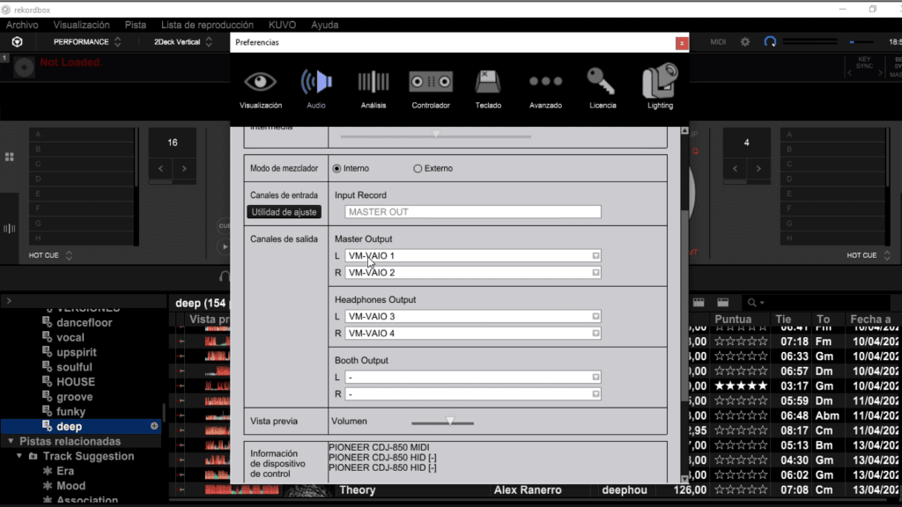Select the Interno mixer mode radio button

pos(336,168)
